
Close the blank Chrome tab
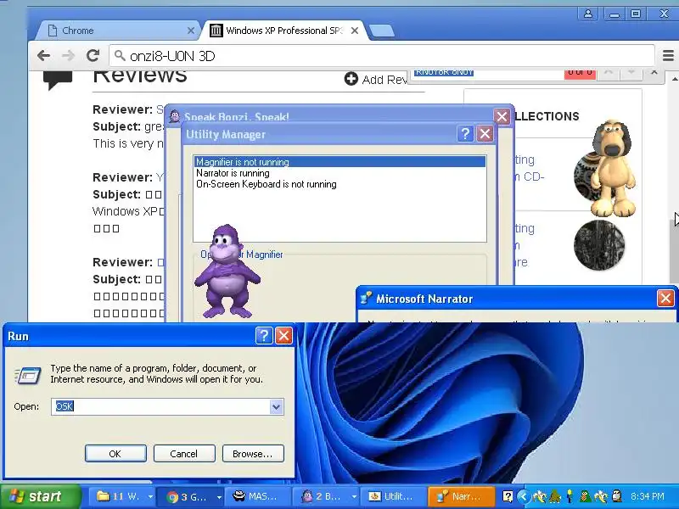(190, 31)
